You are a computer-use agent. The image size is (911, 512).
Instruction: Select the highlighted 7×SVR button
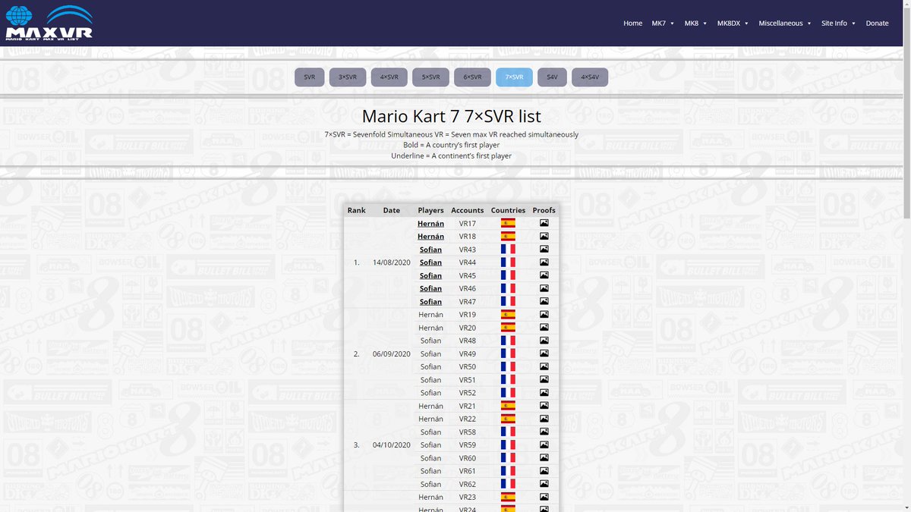click(514, 77)
